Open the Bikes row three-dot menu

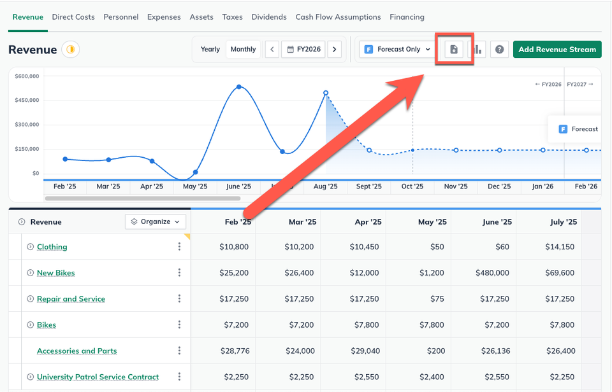pos(179,325)
